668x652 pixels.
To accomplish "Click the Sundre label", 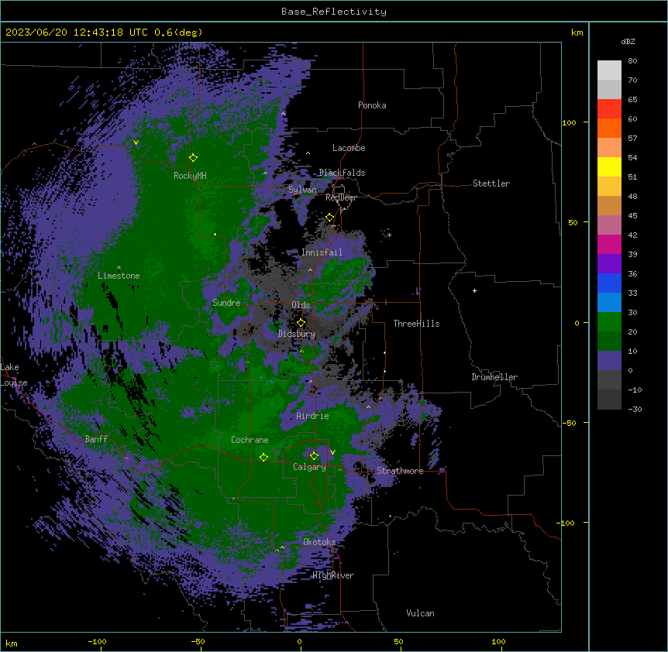I will pos(226,303).
